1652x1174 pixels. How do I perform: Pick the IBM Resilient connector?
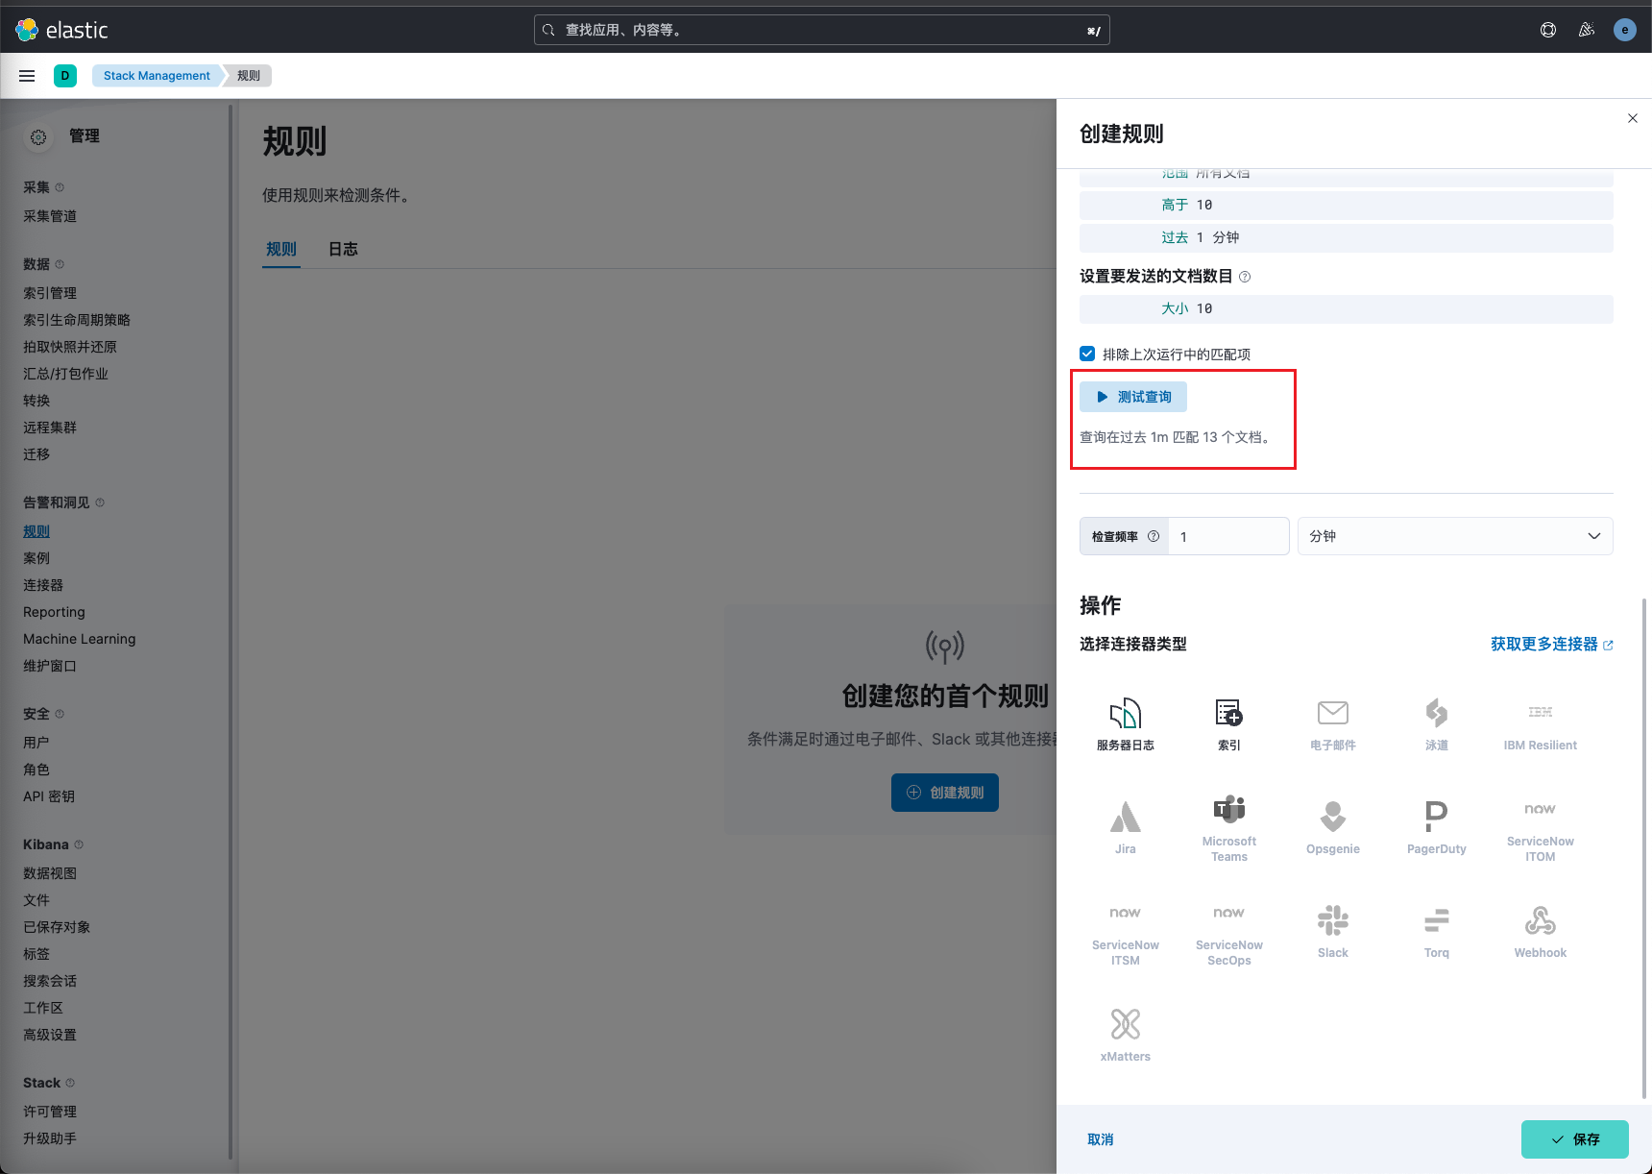click(x=1540, y=725)
